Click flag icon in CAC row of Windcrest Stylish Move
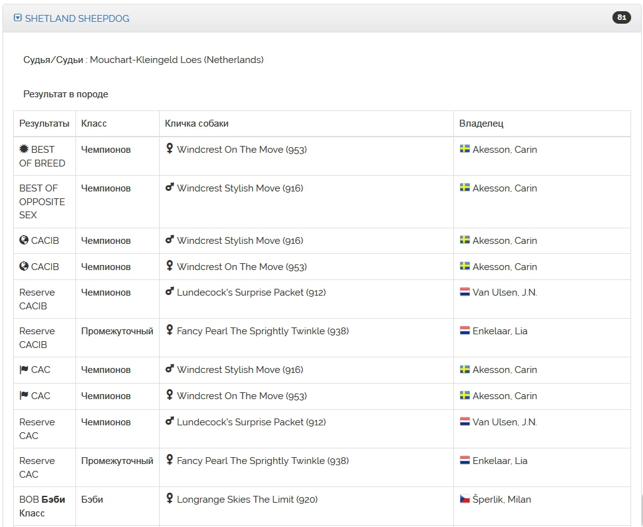The width and height of the screenshot is (643, 527). point(24,369)
